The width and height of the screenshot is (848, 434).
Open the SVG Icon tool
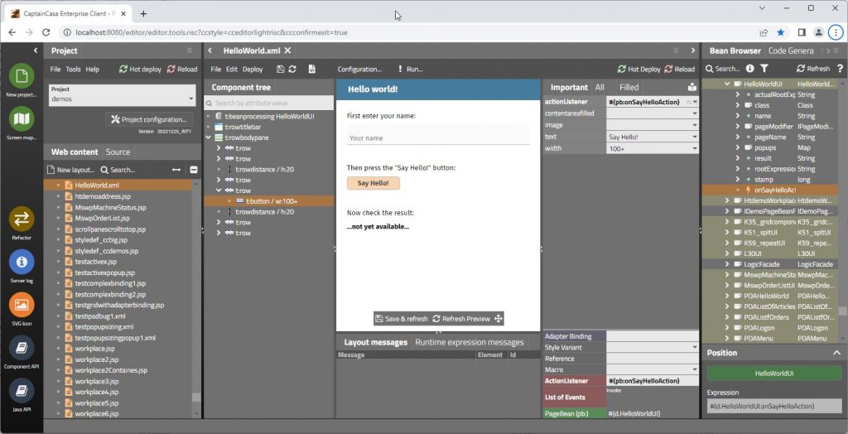click(x=22, y=304)
